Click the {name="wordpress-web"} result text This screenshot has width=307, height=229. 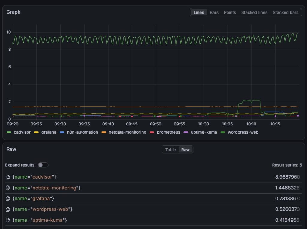[43, 209]
